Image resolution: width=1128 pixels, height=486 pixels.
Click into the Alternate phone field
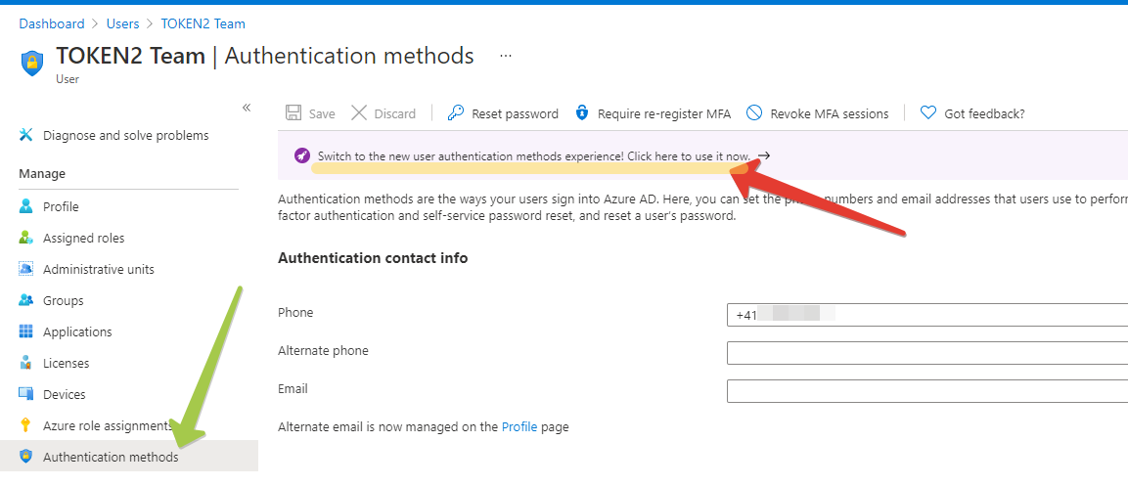(x=926, y=352)
